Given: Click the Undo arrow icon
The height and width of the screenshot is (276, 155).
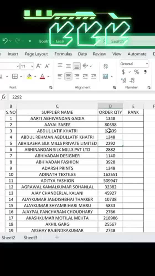Looking at the screenshot, I should (x=5, y=41).
